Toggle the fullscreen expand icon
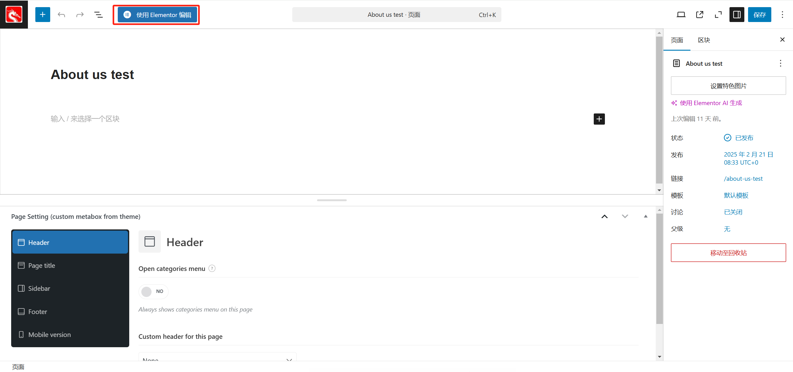The width and height of the screenshot is (793, 372). point(718,15)
